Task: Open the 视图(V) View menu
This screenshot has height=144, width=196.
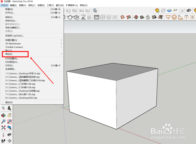Action: click(x=23, y=5)
